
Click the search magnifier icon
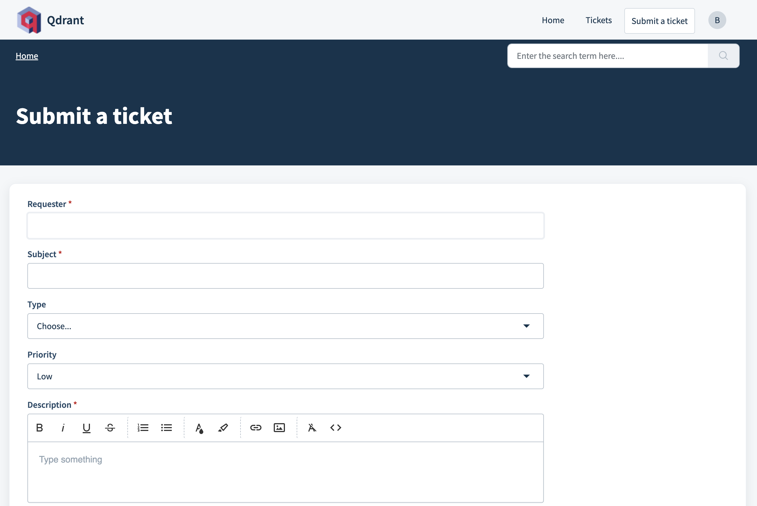coord(723,56)
